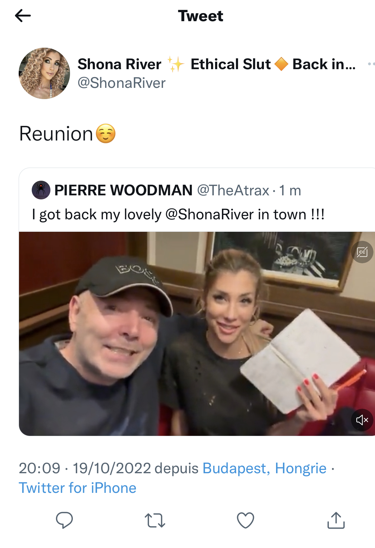Toggle closed captions on the video
The image size is (375, 548).
tap(362, 252)
